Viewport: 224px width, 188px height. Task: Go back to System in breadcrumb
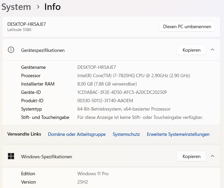(x=16, y=7)
